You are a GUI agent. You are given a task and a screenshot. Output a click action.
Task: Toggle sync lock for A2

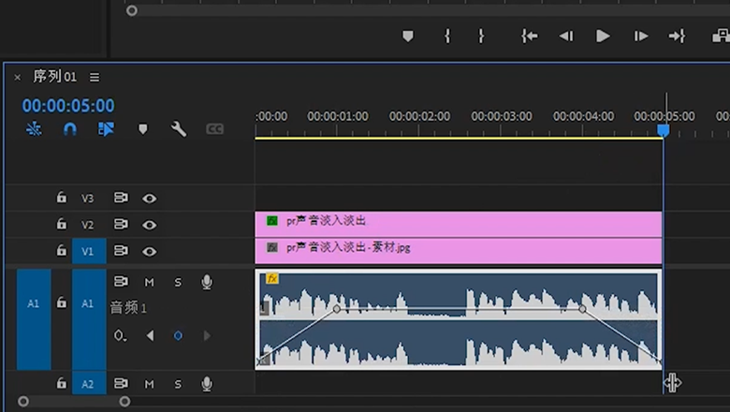[121, 383]
